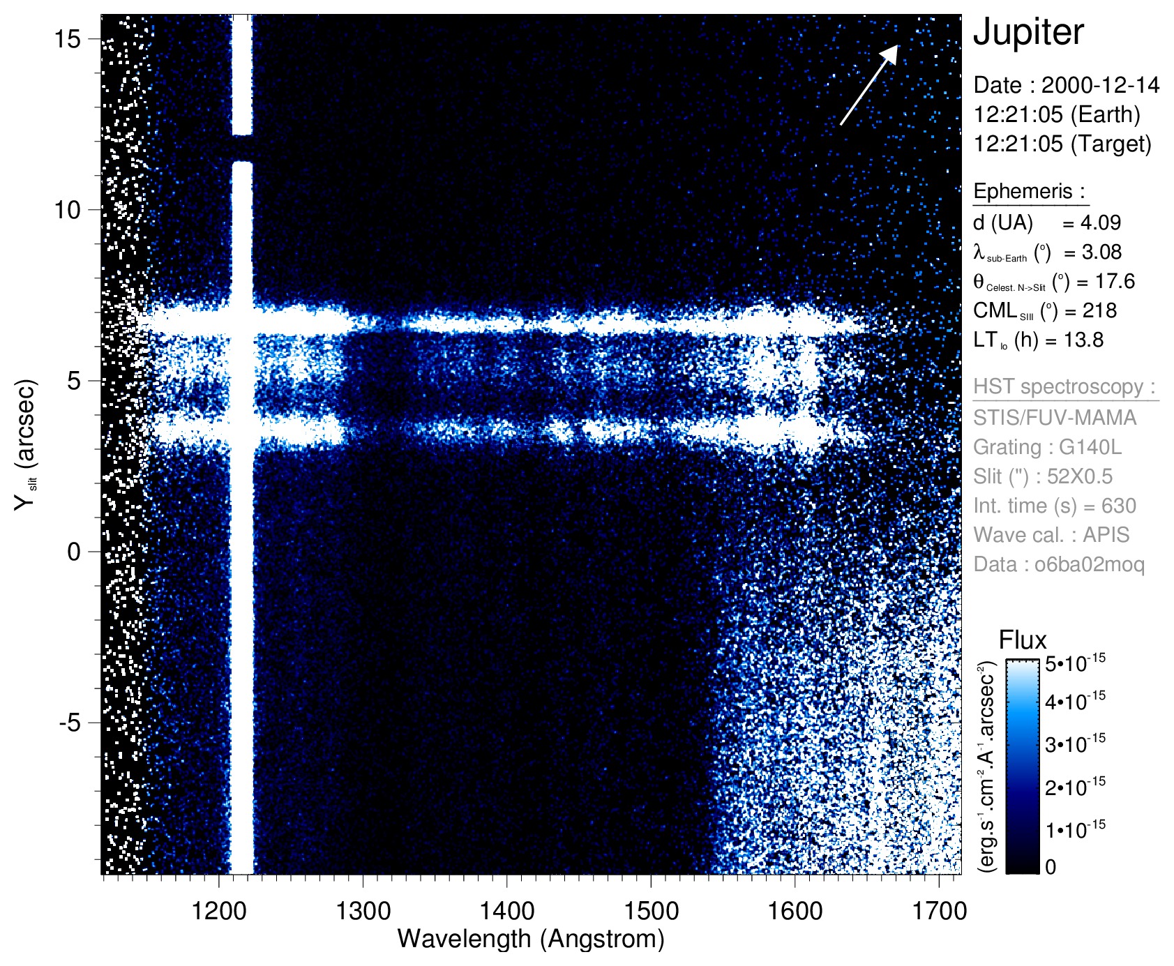Image resolution: width=1174 pixels, height=966 pixels.
Task: Click the Wavelength (Angstrom) axis title
Action: click(530, 939)
